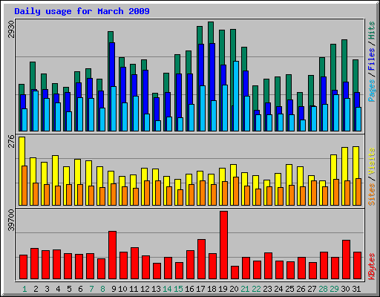Select day label 4 on the x-axis
This screenshot has width=380, height=297.
tap(58, 289)
